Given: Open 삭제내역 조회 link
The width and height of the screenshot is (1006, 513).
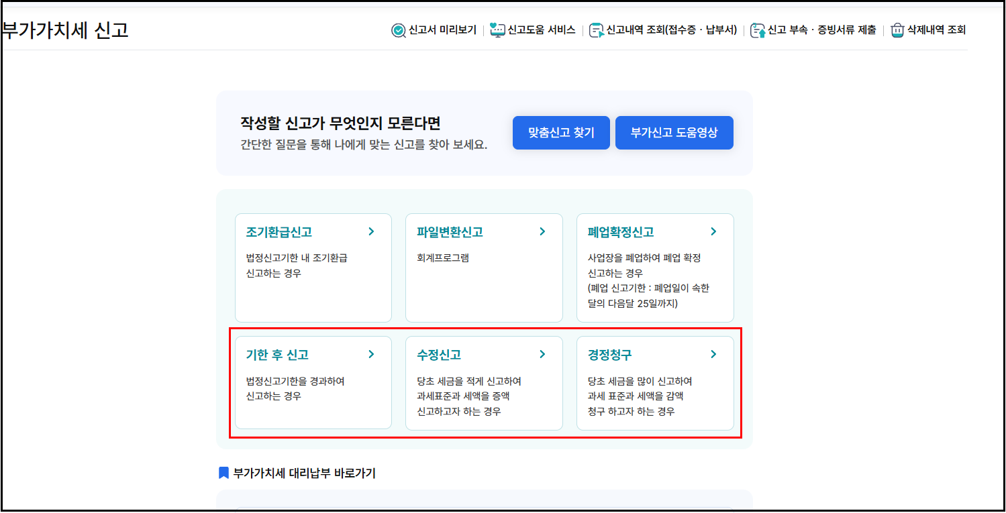Looking at the screenshot, I should (936, 30).
